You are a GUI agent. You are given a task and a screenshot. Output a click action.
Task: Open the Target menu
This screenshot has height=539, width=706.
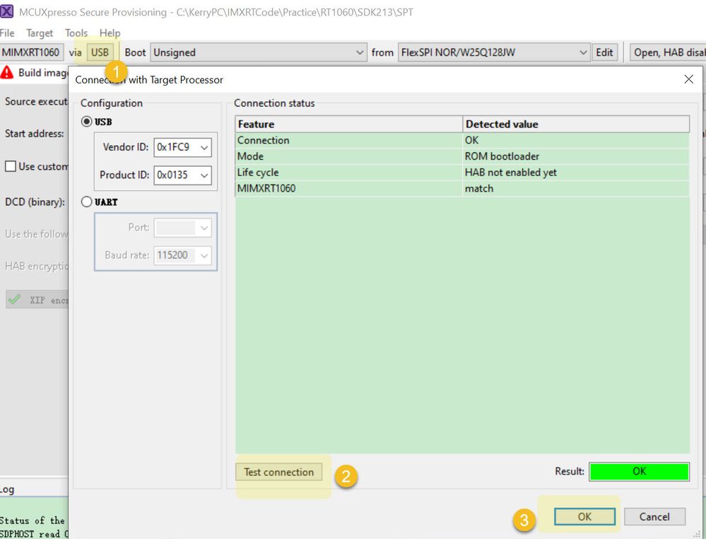click(39, 33)
